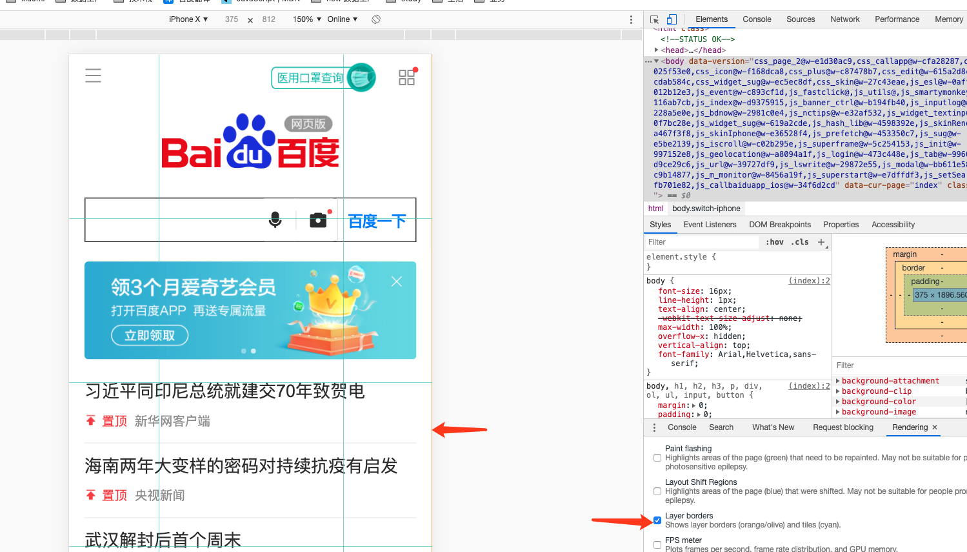This screenshot has width=967, height=552.
Task: Add a new style rule plus icon
Action: pos(821,242)
